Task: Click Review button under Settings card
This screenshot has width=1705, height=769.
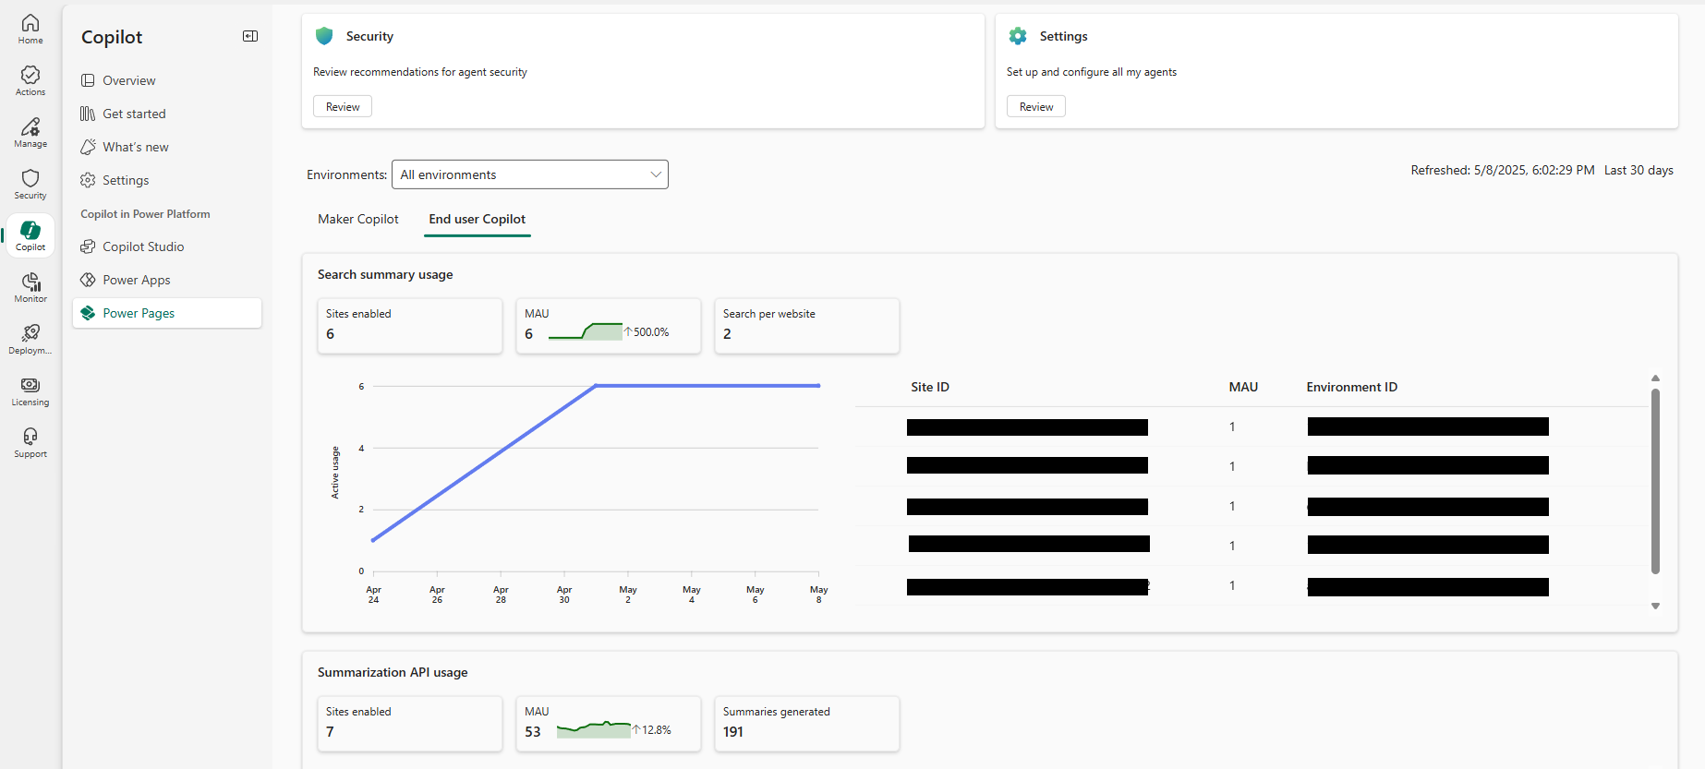Action: point(1035,107)
